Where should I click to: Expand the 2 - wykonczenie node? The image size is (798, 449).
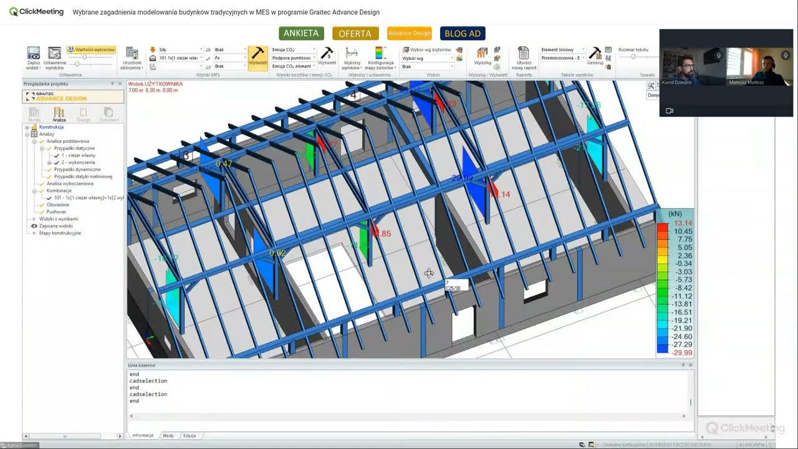49,163
